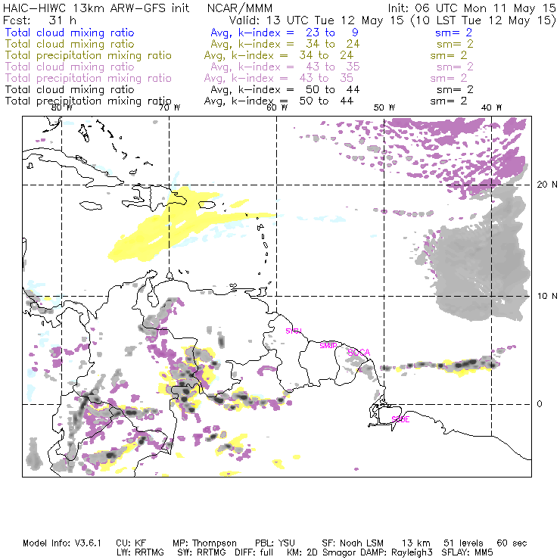Image resolution: width=560 pixels, height=560 pixels.
Task: Click the '40 W' longitude label
Action: pos(491,107)
